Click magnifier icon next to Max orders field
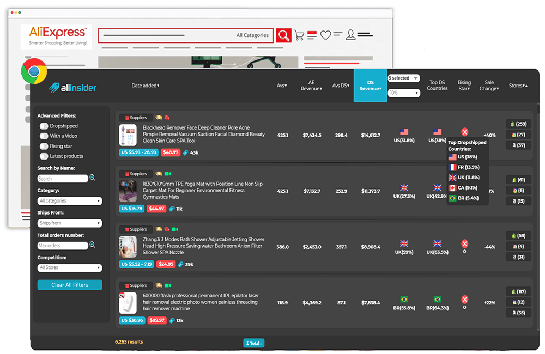This screenshot has width=545, height=354. click(92, 245)
